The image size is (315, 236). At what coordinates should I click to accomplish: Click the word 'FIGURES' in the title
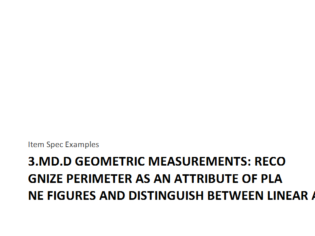coord(71,195)
